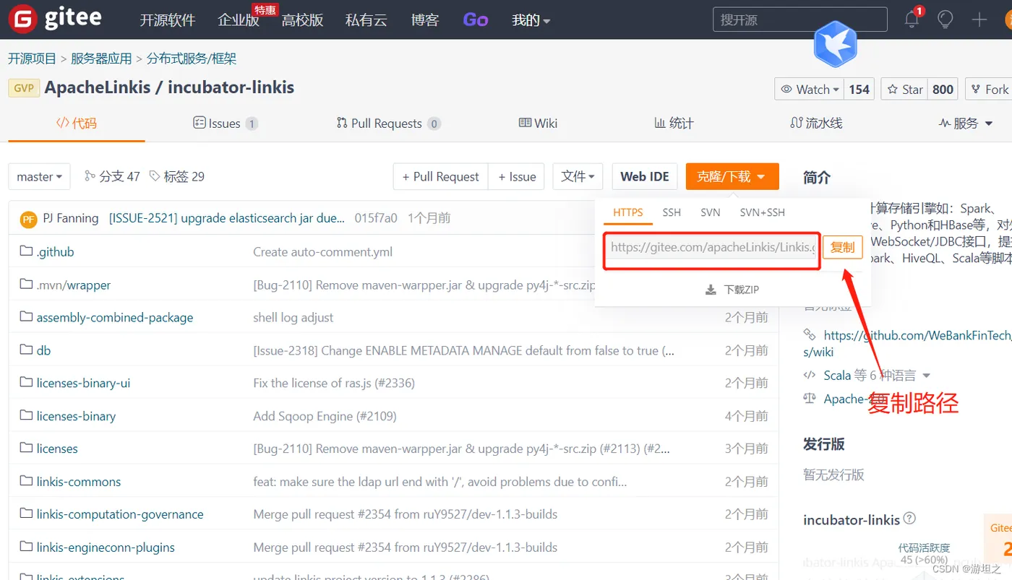Open the ISSUE-2521 commit message link

click(x=227, y=218)
